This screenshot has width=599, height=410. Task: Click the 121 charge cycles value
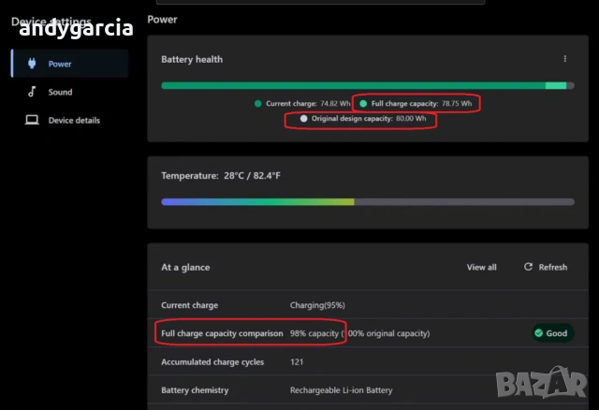coord(297,362)
